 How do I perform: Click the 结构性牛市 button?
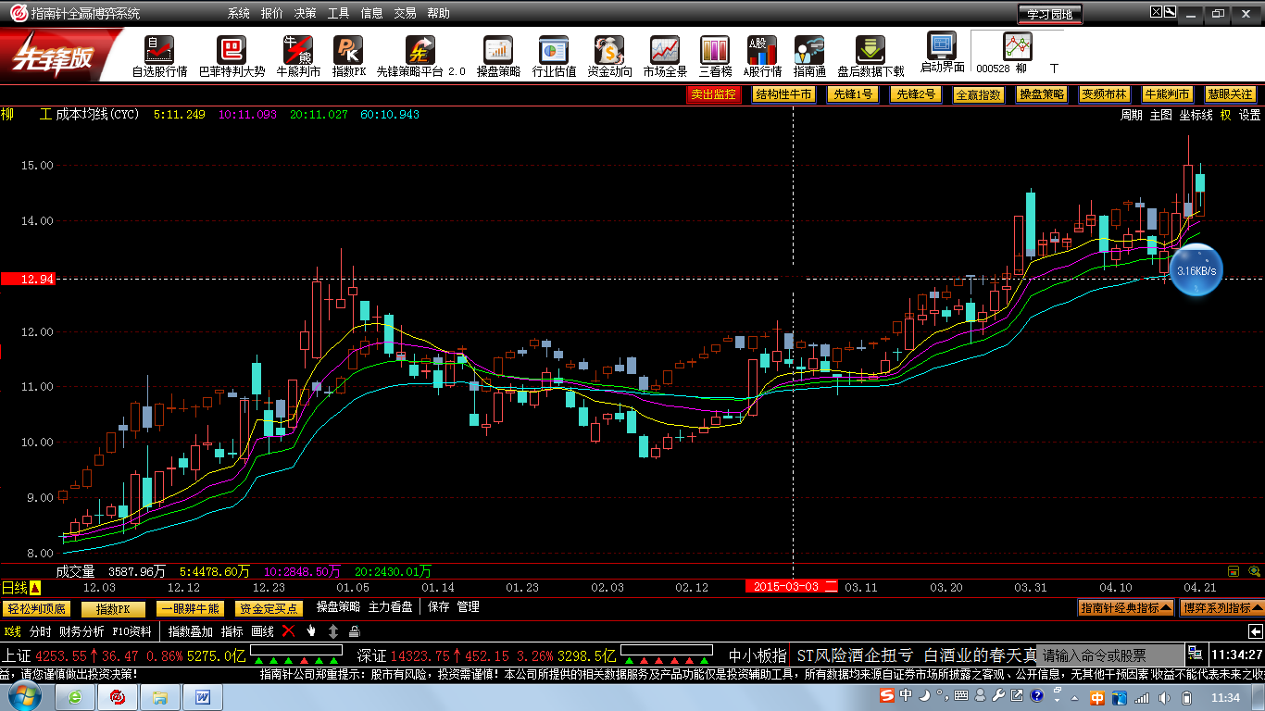pos(783,94)
